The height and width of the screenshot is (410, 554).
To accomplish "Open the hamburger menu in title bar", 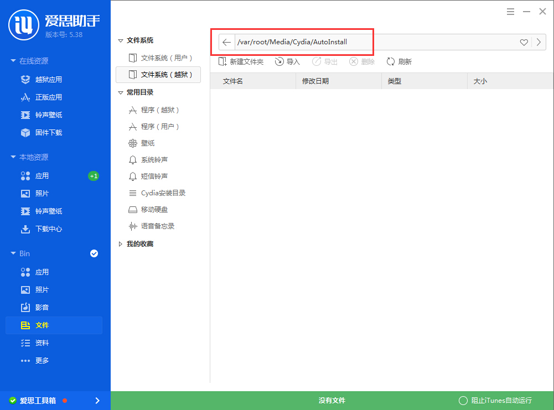I will pos(510,12).
